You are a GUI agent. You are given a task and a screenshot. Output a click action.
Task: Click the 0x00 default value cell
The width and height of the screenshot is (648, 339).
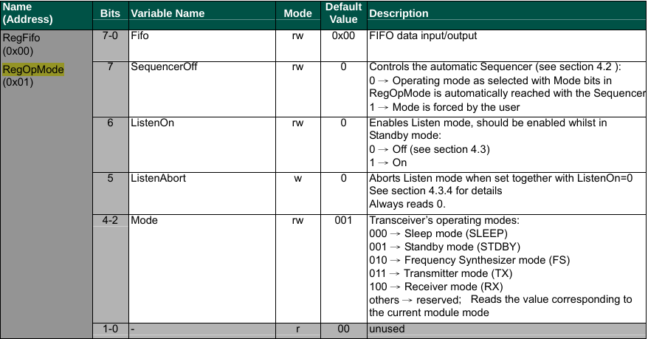(x=343, y=35)
